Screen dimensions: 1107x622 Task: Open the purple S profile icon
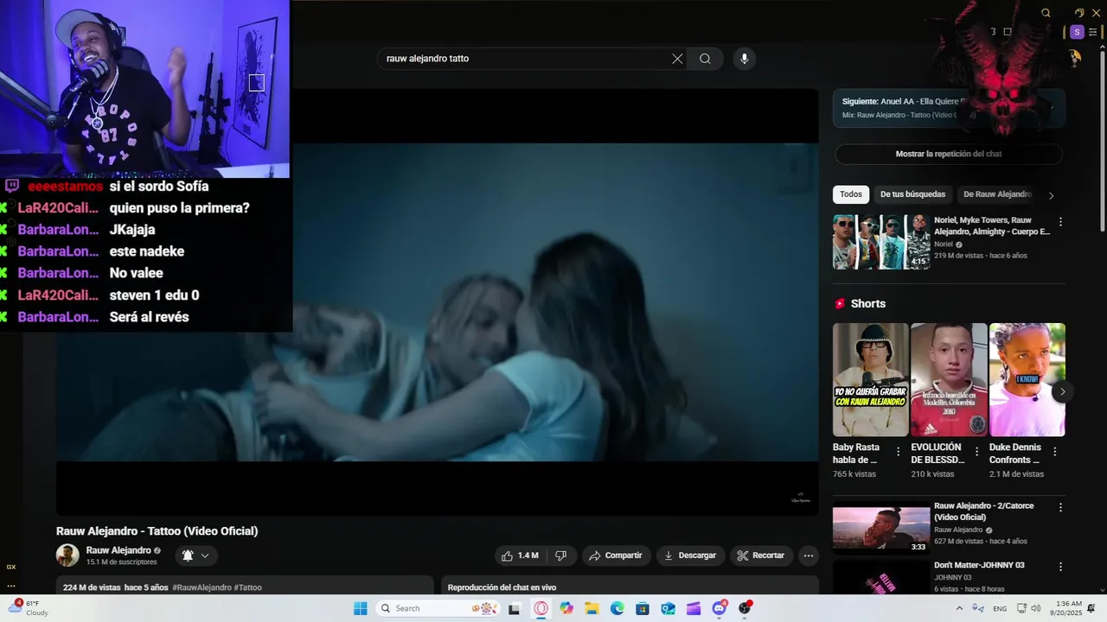coord(1077,32)
